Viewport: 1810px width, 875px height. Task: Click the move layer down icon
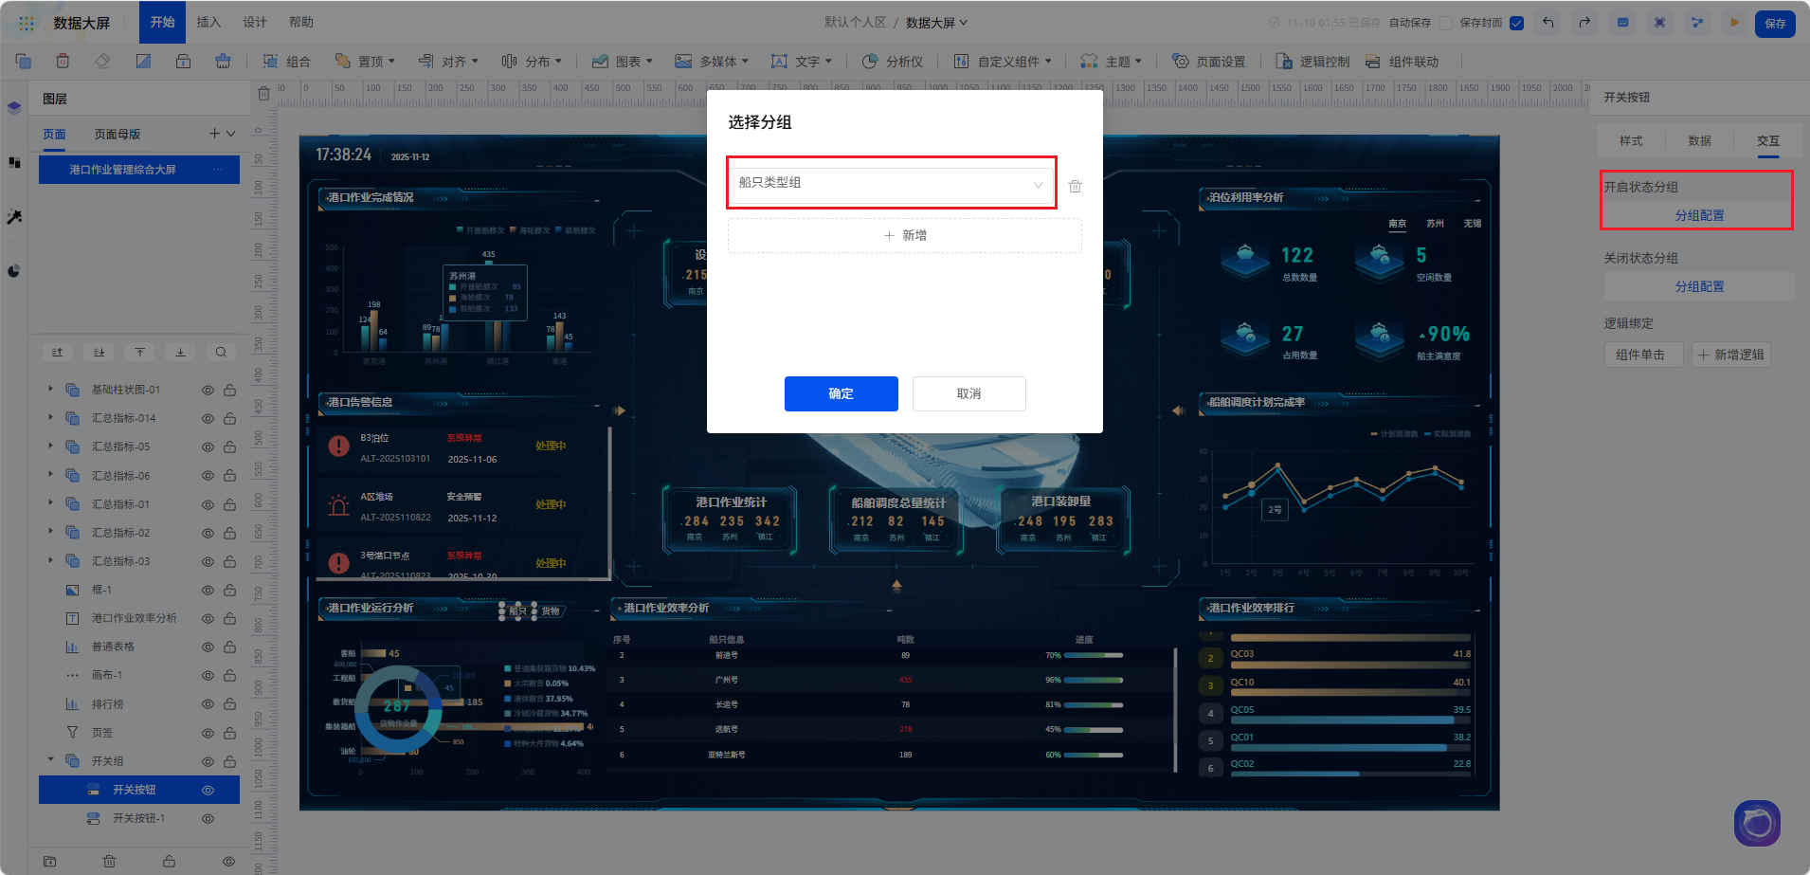(99, 353)
